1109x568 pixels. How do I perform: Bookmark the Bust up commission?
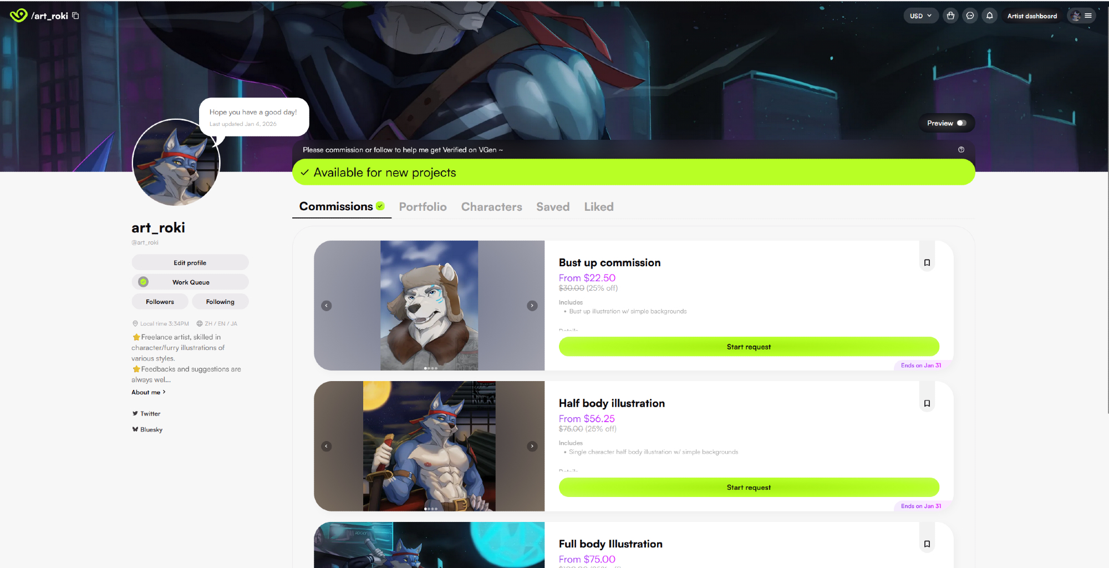pyautogui.click(x=927, y=262)
